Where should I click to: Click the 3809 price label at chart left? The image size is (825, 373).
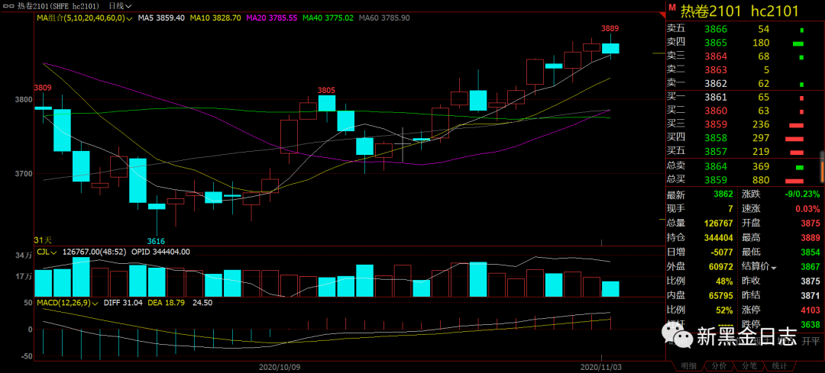[43, 88]
